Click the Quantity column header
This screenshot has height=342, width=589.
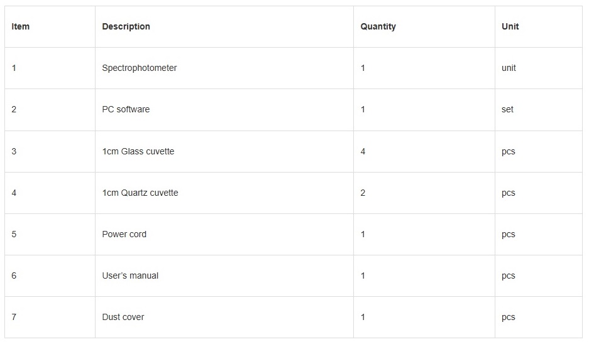coord(378,26)
